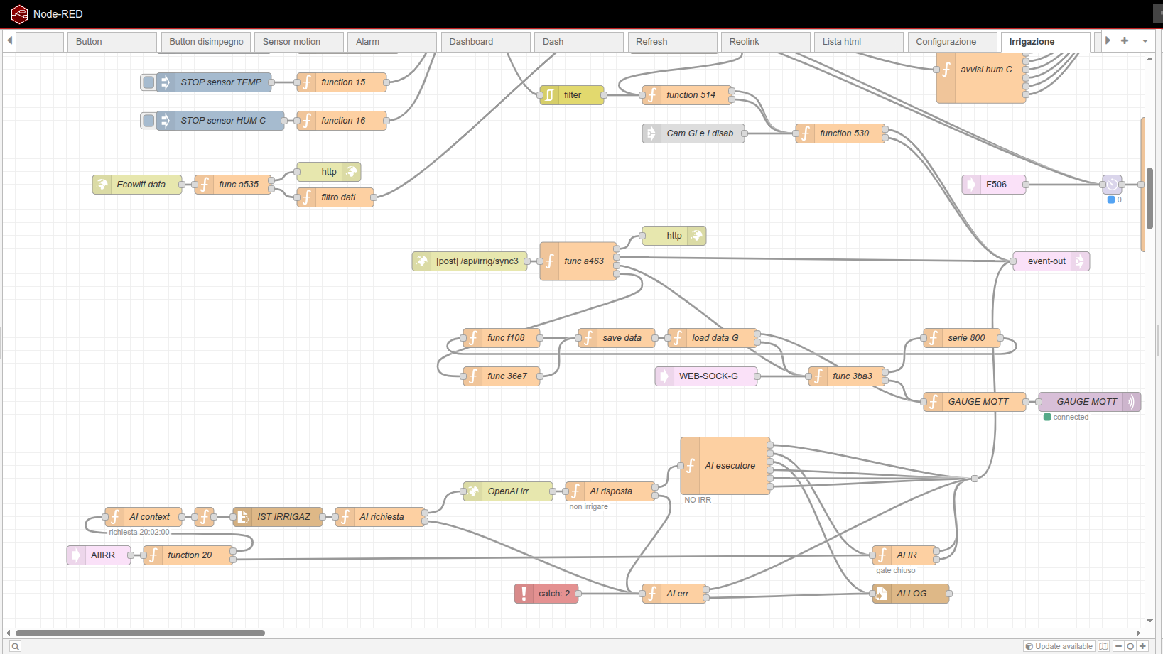The height and width of the screenshot is (654, 1163).
Task: Open the workspace search magnifier
Action: pos(15,646)
